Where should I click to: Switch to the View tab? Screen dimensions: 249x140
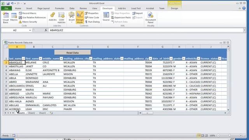95,8
